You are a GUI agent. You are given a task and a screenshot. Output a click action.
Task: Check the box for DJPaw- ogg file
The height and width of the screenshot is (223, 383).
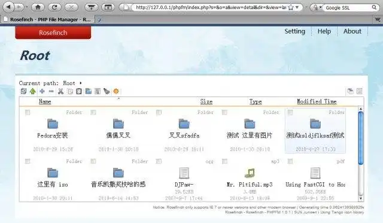(x=159, y=161)
